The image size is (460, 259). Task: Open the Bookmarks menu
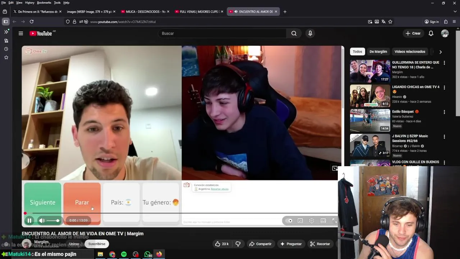44,3
